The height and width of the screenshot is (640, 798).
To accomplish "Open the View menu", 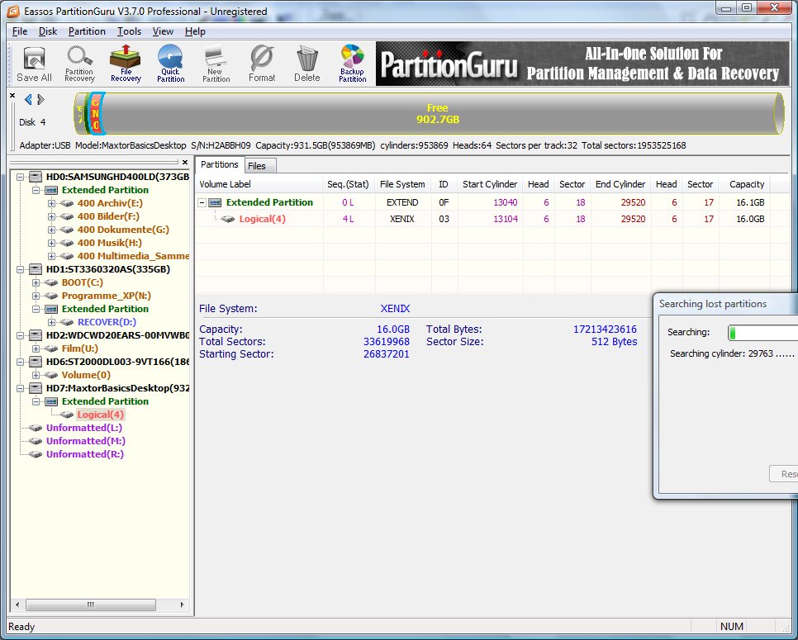I will click(163, 31).
